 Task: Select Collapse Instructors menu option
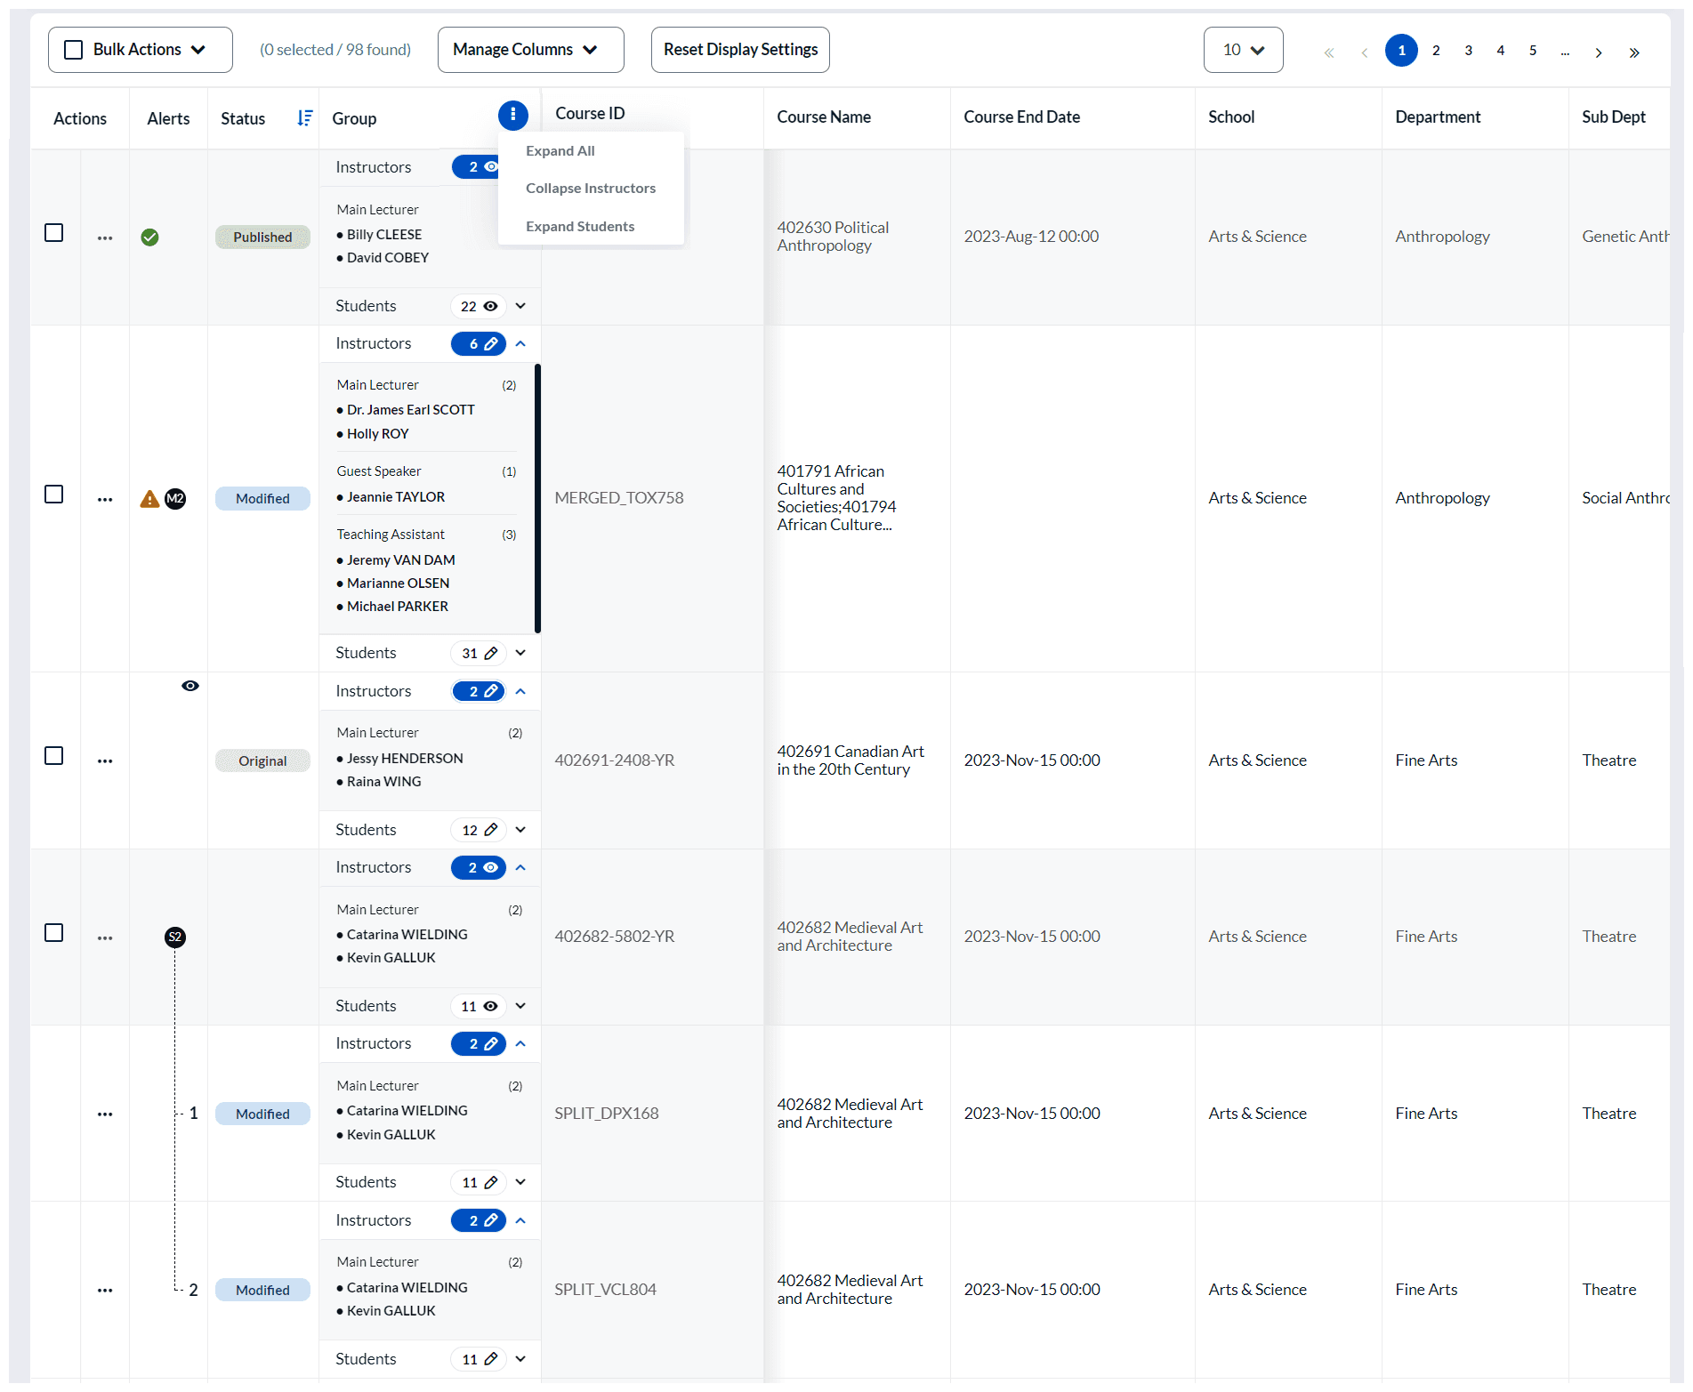(591, 189)
